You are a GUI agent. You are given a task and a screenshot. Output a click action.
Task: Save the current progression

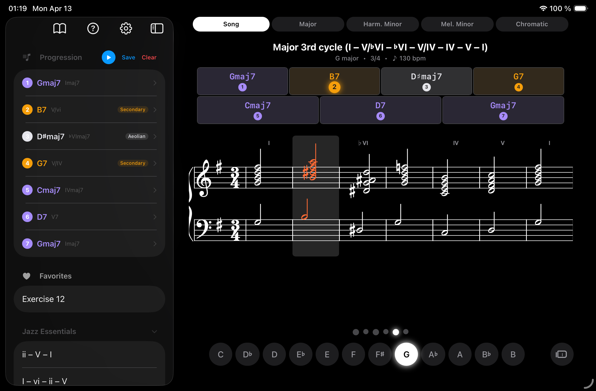[128, 57]
